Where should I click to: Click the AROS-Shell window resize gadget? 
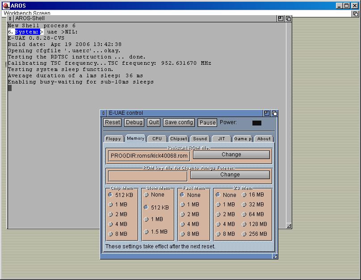289,226
